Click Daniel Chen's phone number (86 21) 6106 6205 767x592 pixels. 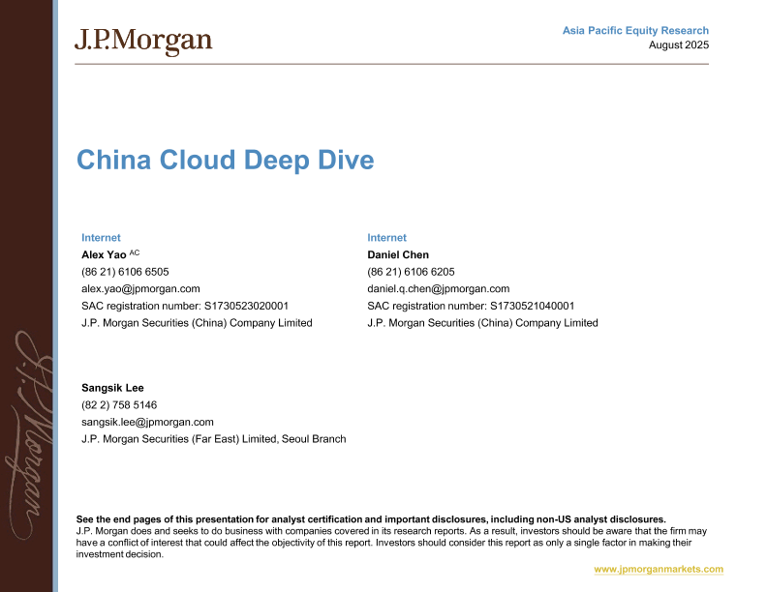[x=411, y=272]
